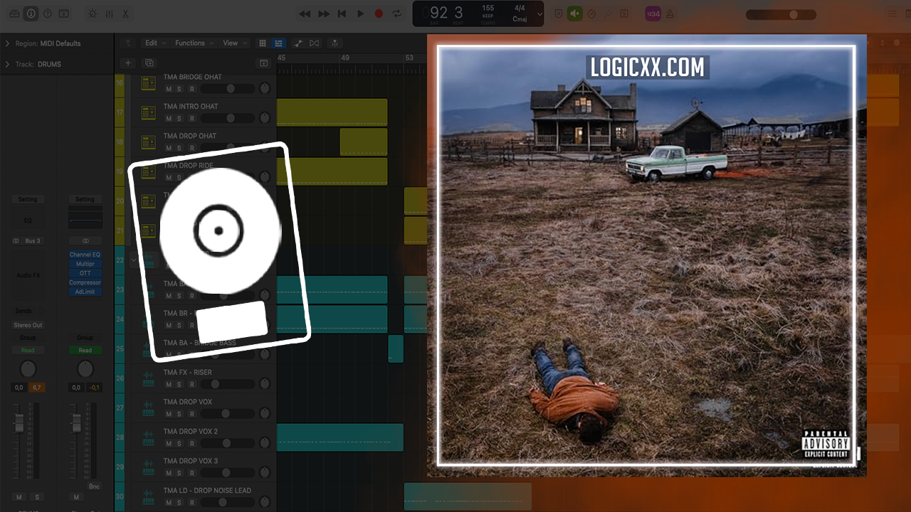Image resolution: width=911 pixels, height=512 pixels.
Task: Click Global Tracks button above ruler
Action: (264, 63)
